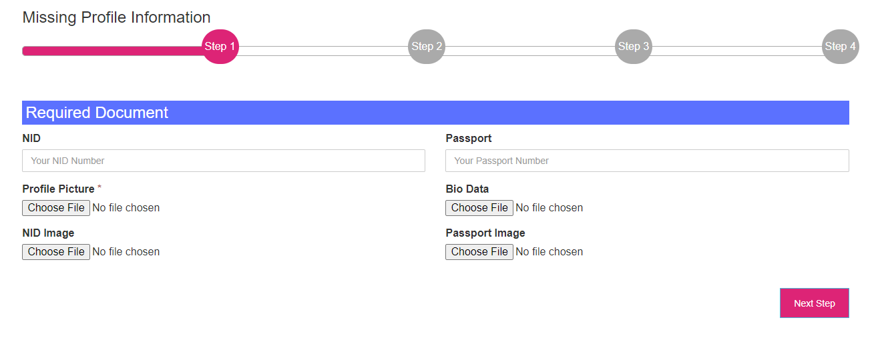Screen dimensions: 878x352
Task: Click the pink filled progress bar
Action: (x=112, y=51)
